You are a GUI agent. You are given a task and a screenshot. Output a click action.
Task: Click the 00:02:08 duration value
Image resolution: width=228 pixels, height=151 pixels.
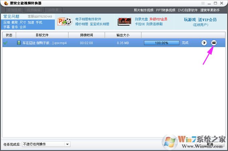[87, 43]
